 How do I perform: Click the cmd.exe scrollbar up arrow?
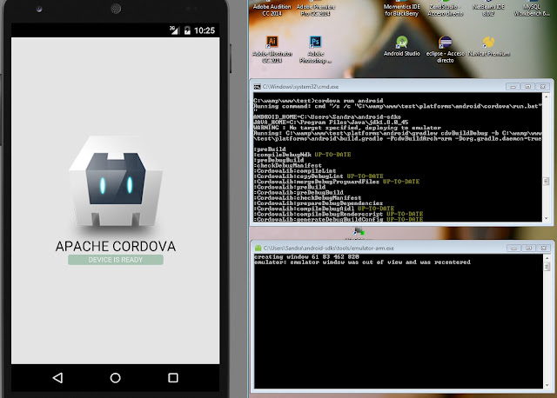[x=547, y=96]
